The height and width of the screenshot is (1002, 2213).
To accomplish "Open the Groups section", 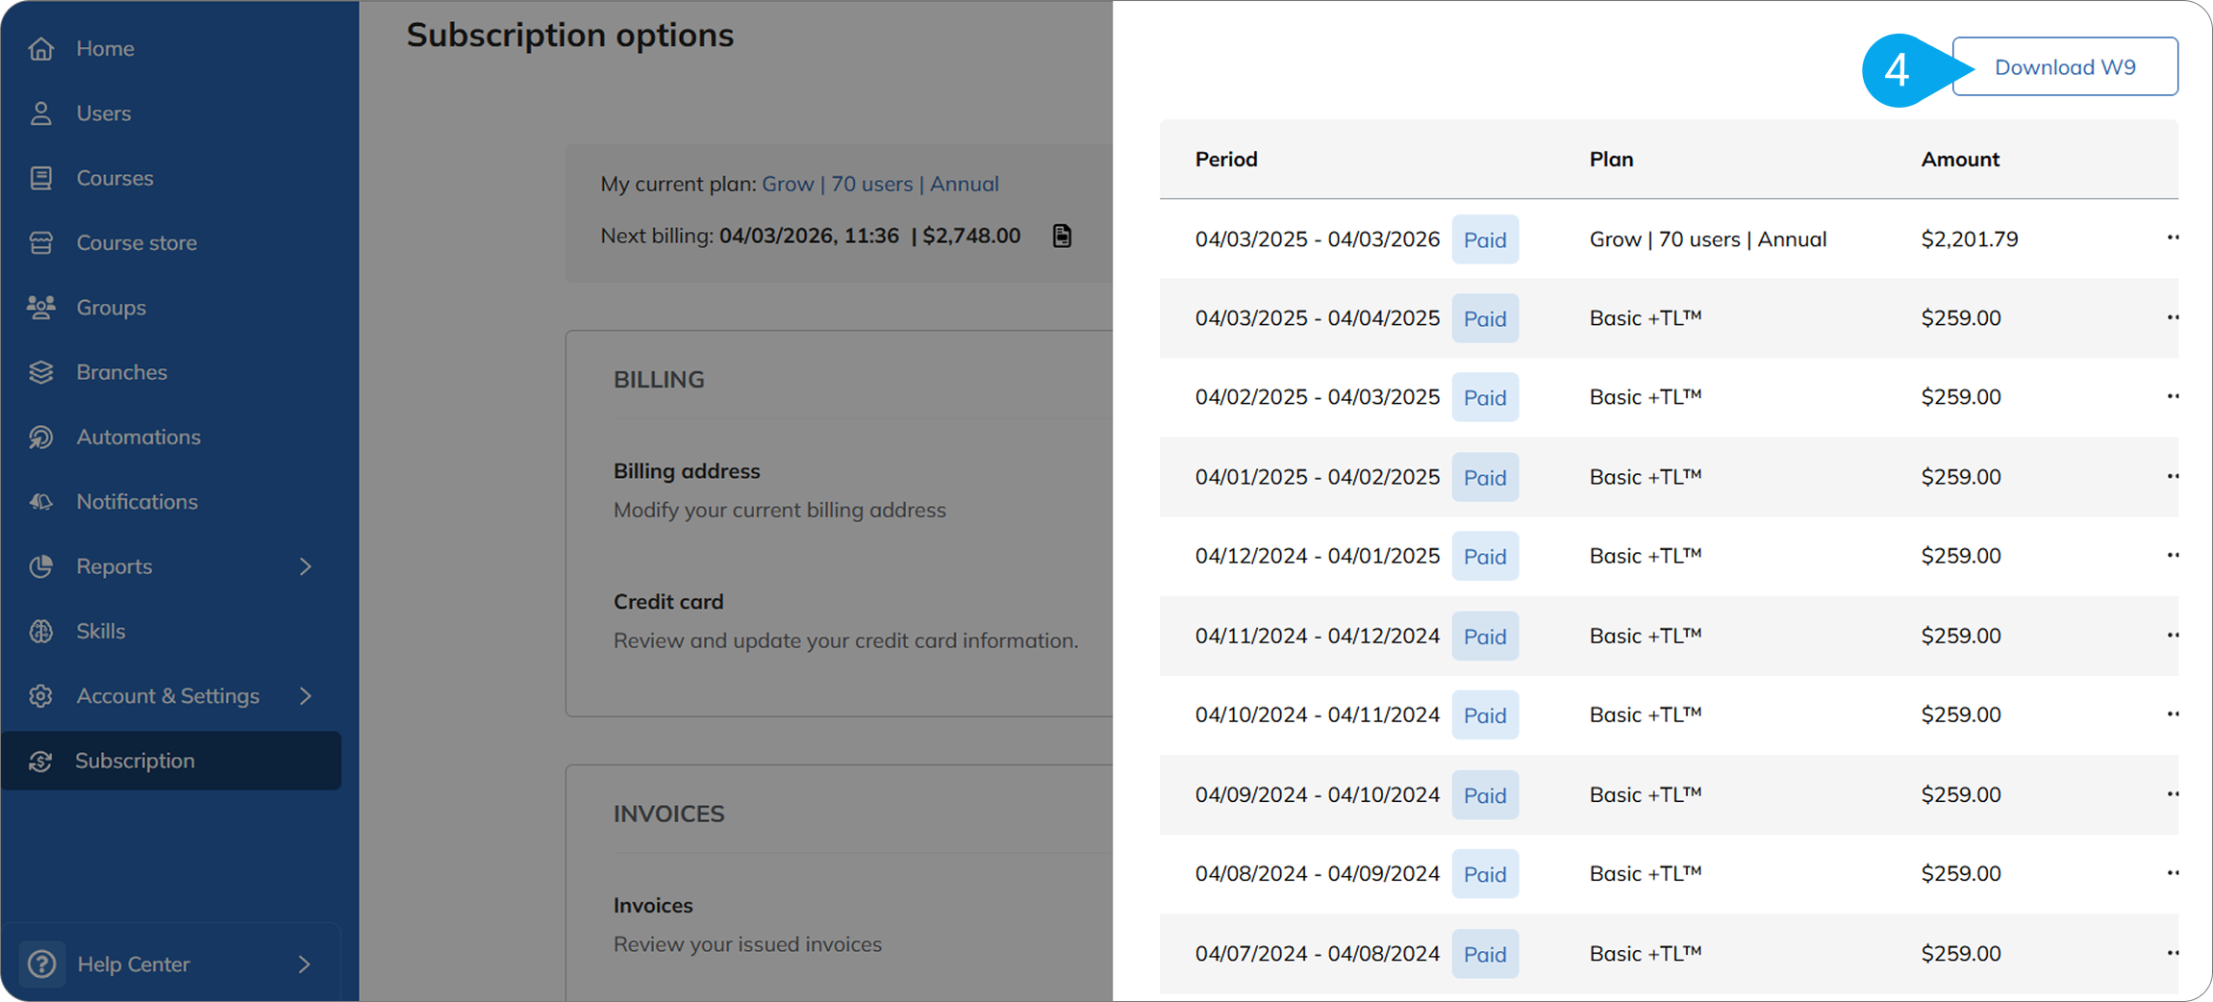I will [112, 307].
